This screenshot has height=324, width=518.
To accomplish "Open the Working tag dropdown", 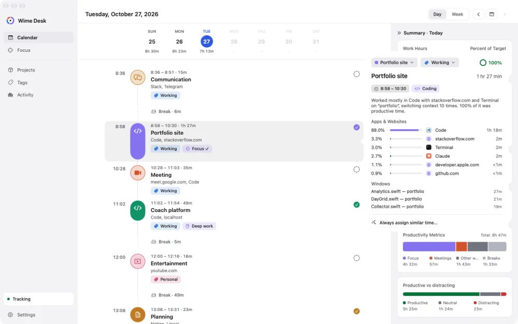I will [x=440, y=63].
